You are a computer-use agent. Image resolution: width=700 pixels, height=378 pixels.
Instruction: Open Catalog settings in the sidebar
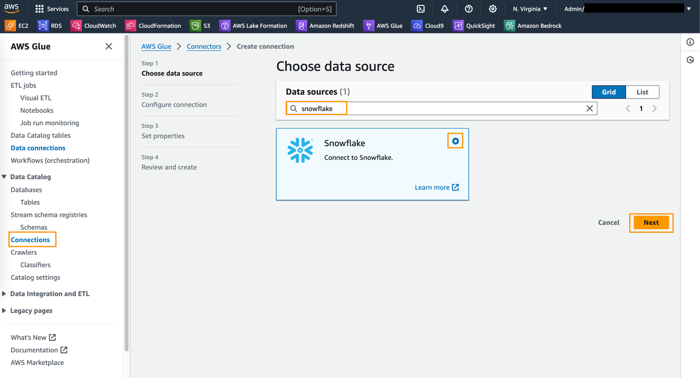point(35,277)
